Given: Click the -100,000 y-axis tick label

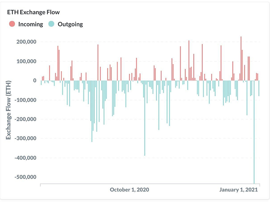Looking at the screenshot, I should [25, 100].
